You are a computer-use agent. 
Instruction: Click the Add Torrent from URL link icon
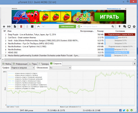[x=9, y=27]
